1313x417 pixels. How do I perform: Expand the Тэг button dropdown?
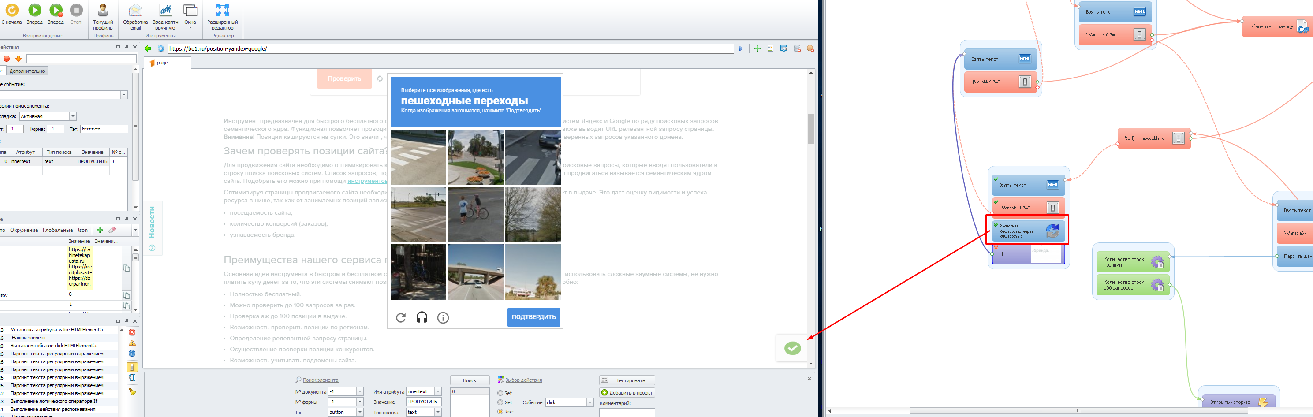(x=360, y=412)
